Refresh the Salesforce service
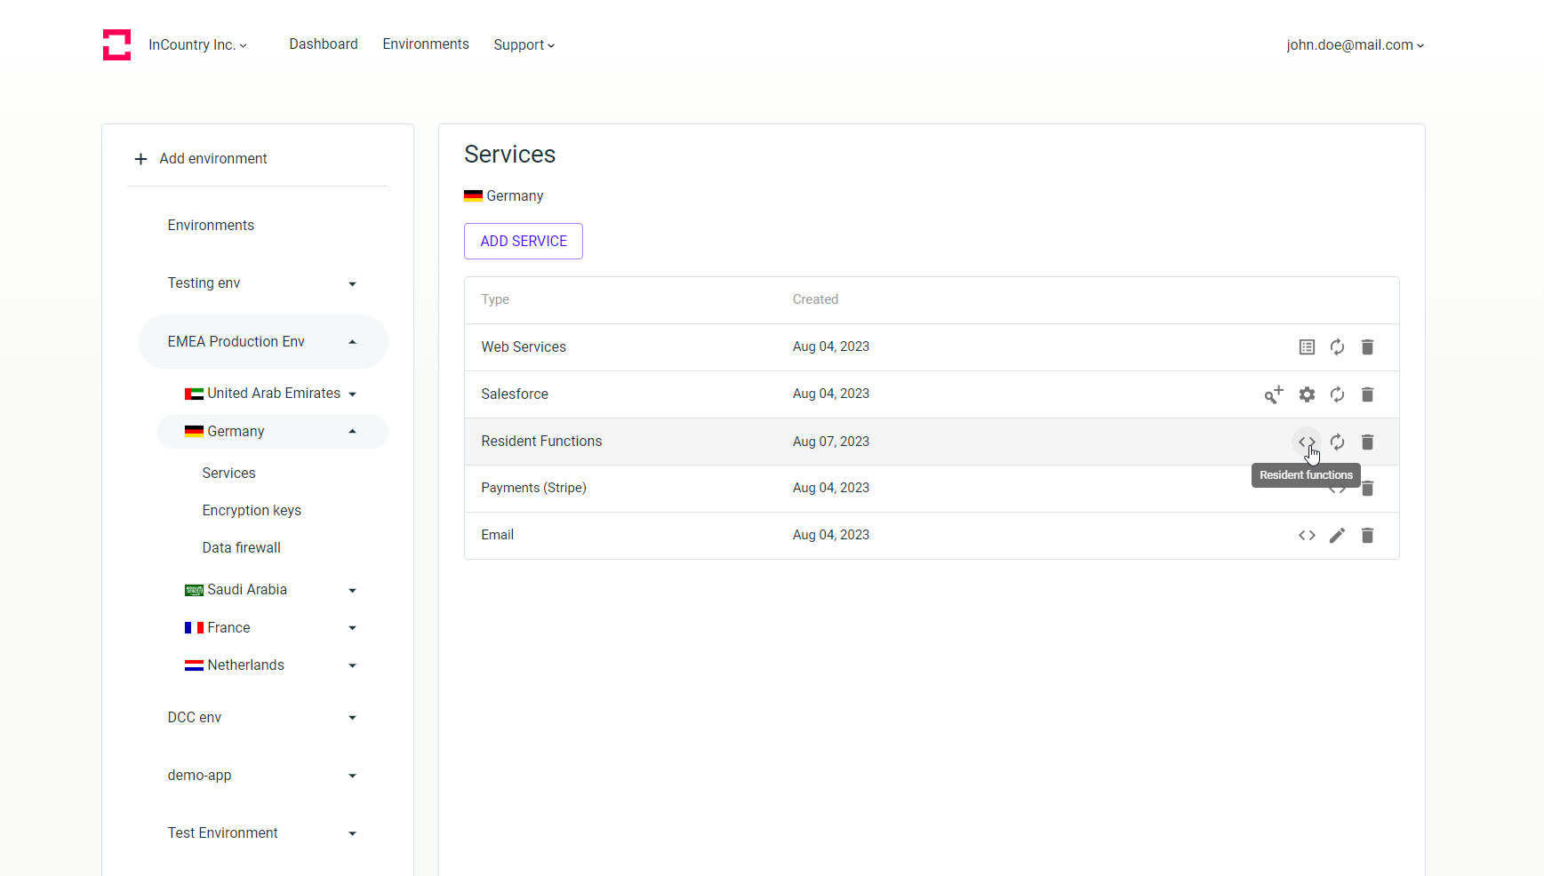 click(1337, 394)
